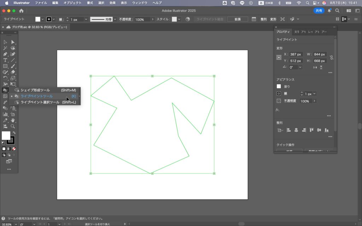Align left edges in 整列 section
This screenshot has width=362, height=226.
288,130
